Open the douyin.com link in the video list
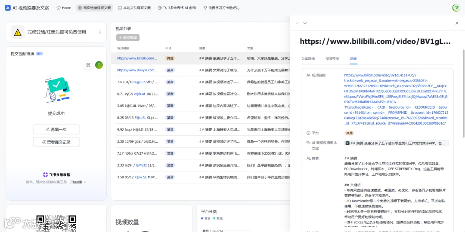This screenshot has height=232, width=465. [137, 70]
